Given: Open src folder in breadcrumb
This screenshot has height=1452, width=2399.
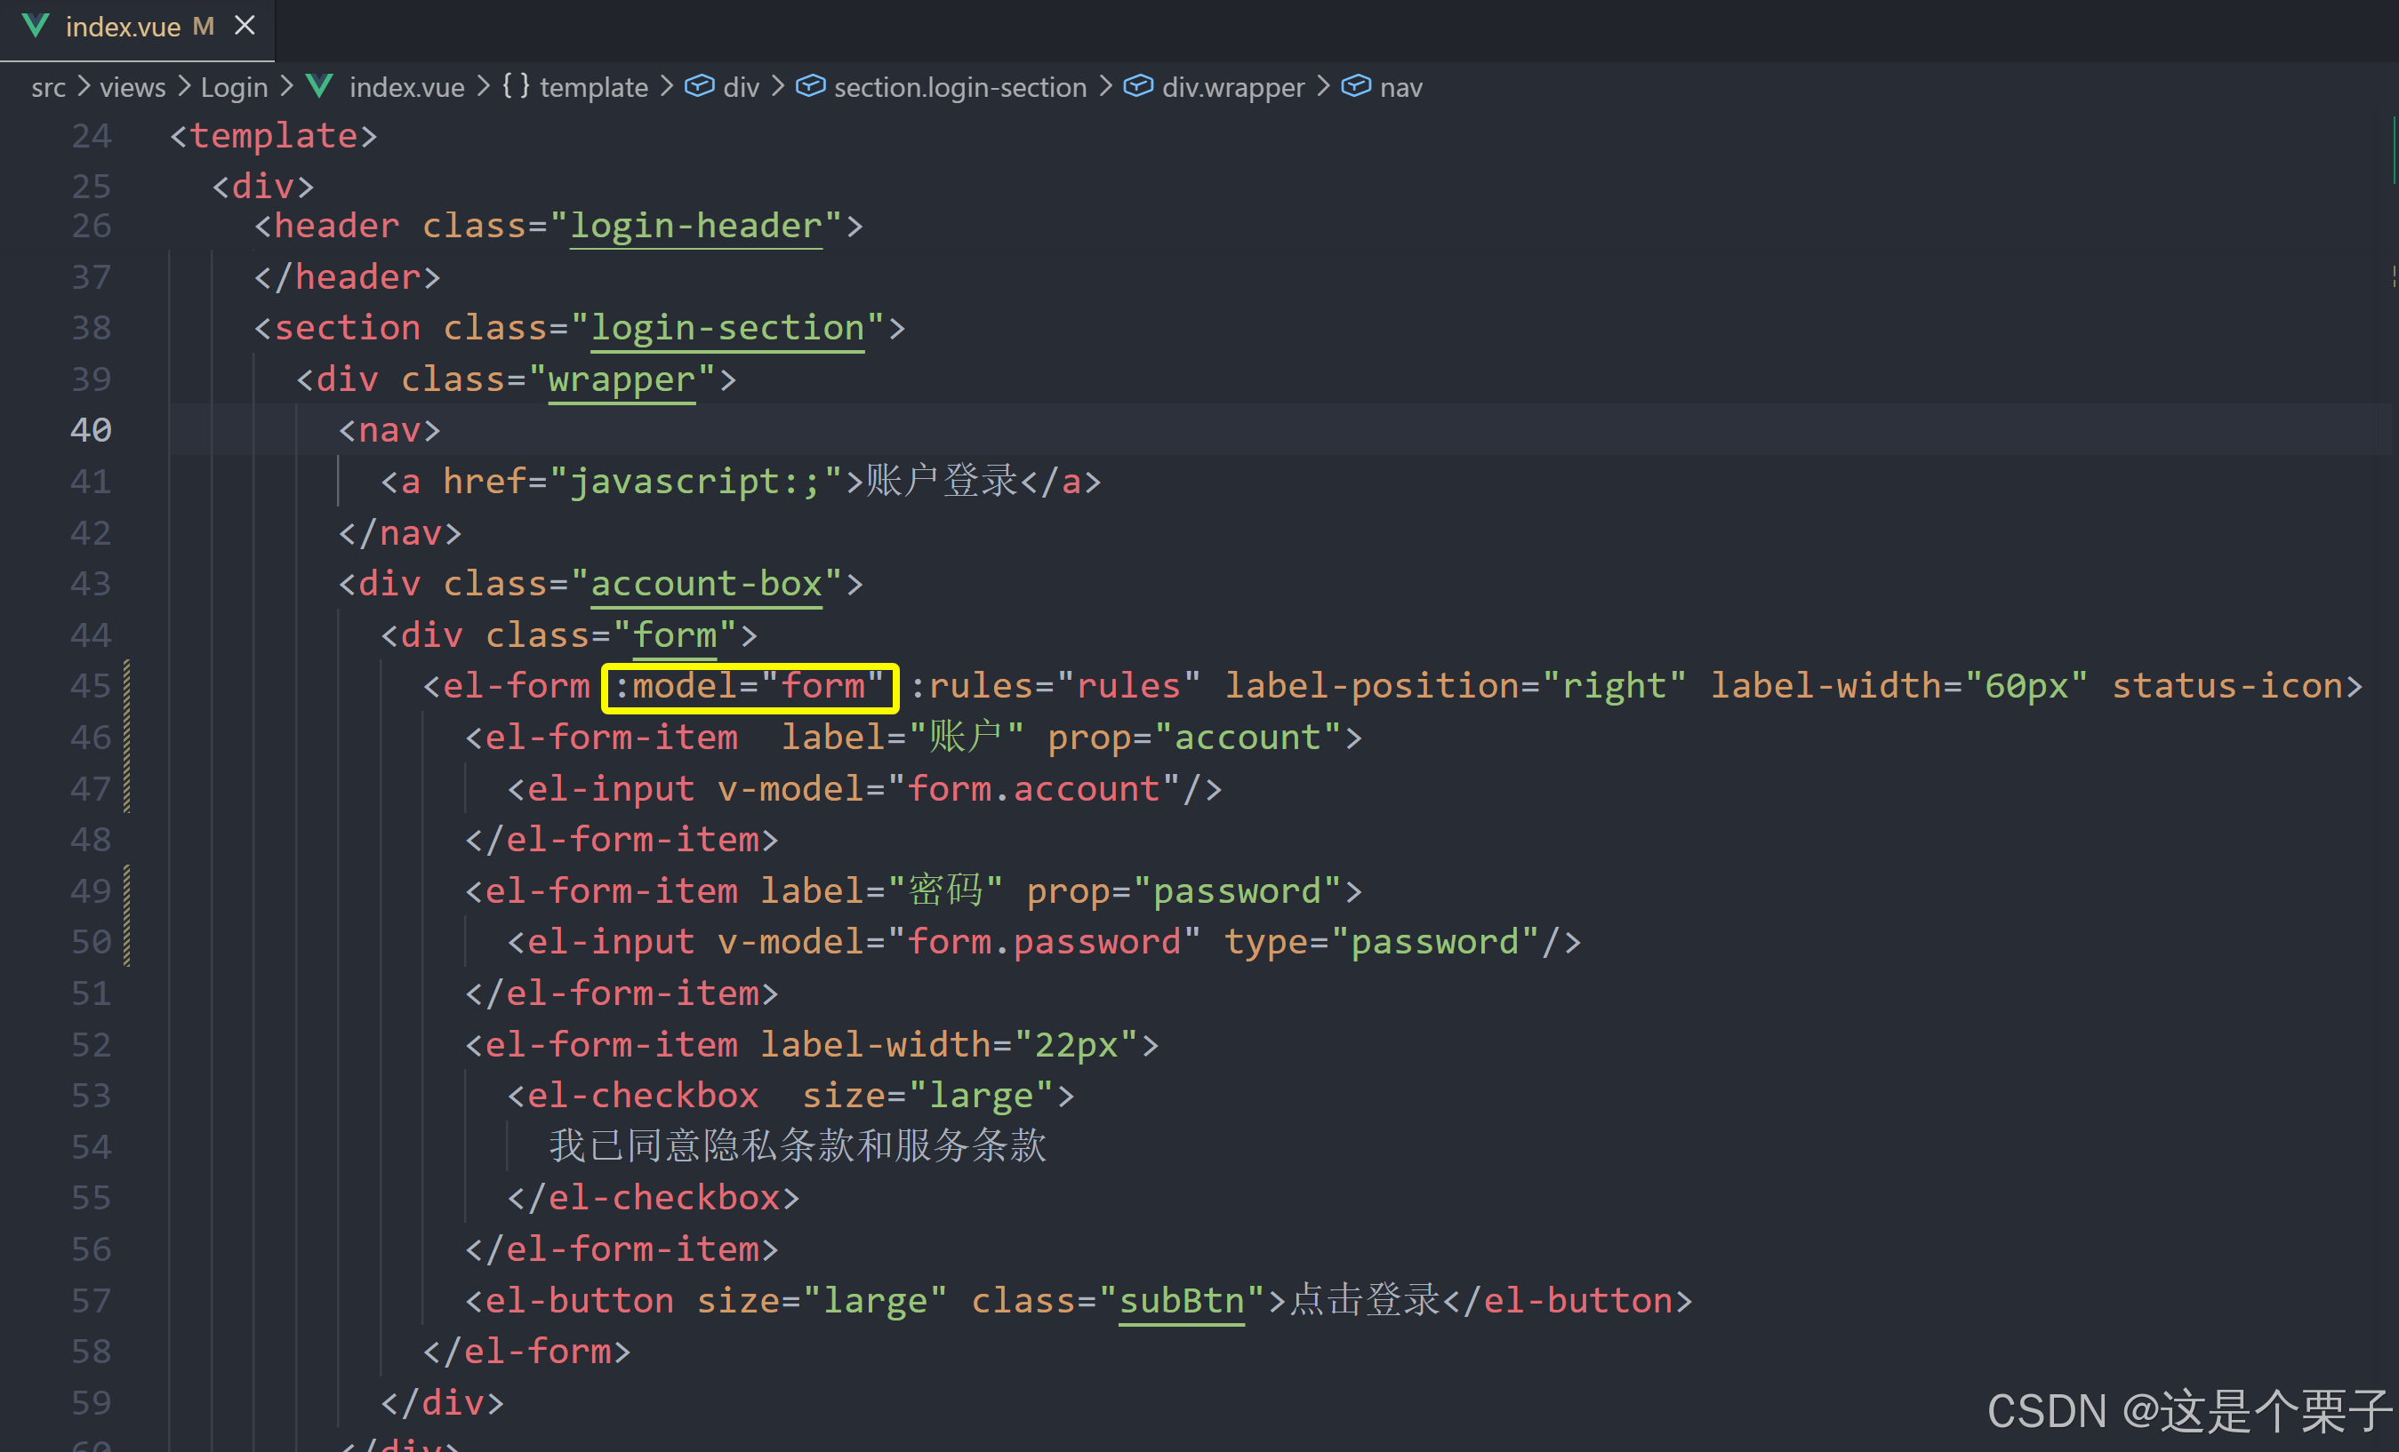Looking at the screenshot, I should pos(48,88).
